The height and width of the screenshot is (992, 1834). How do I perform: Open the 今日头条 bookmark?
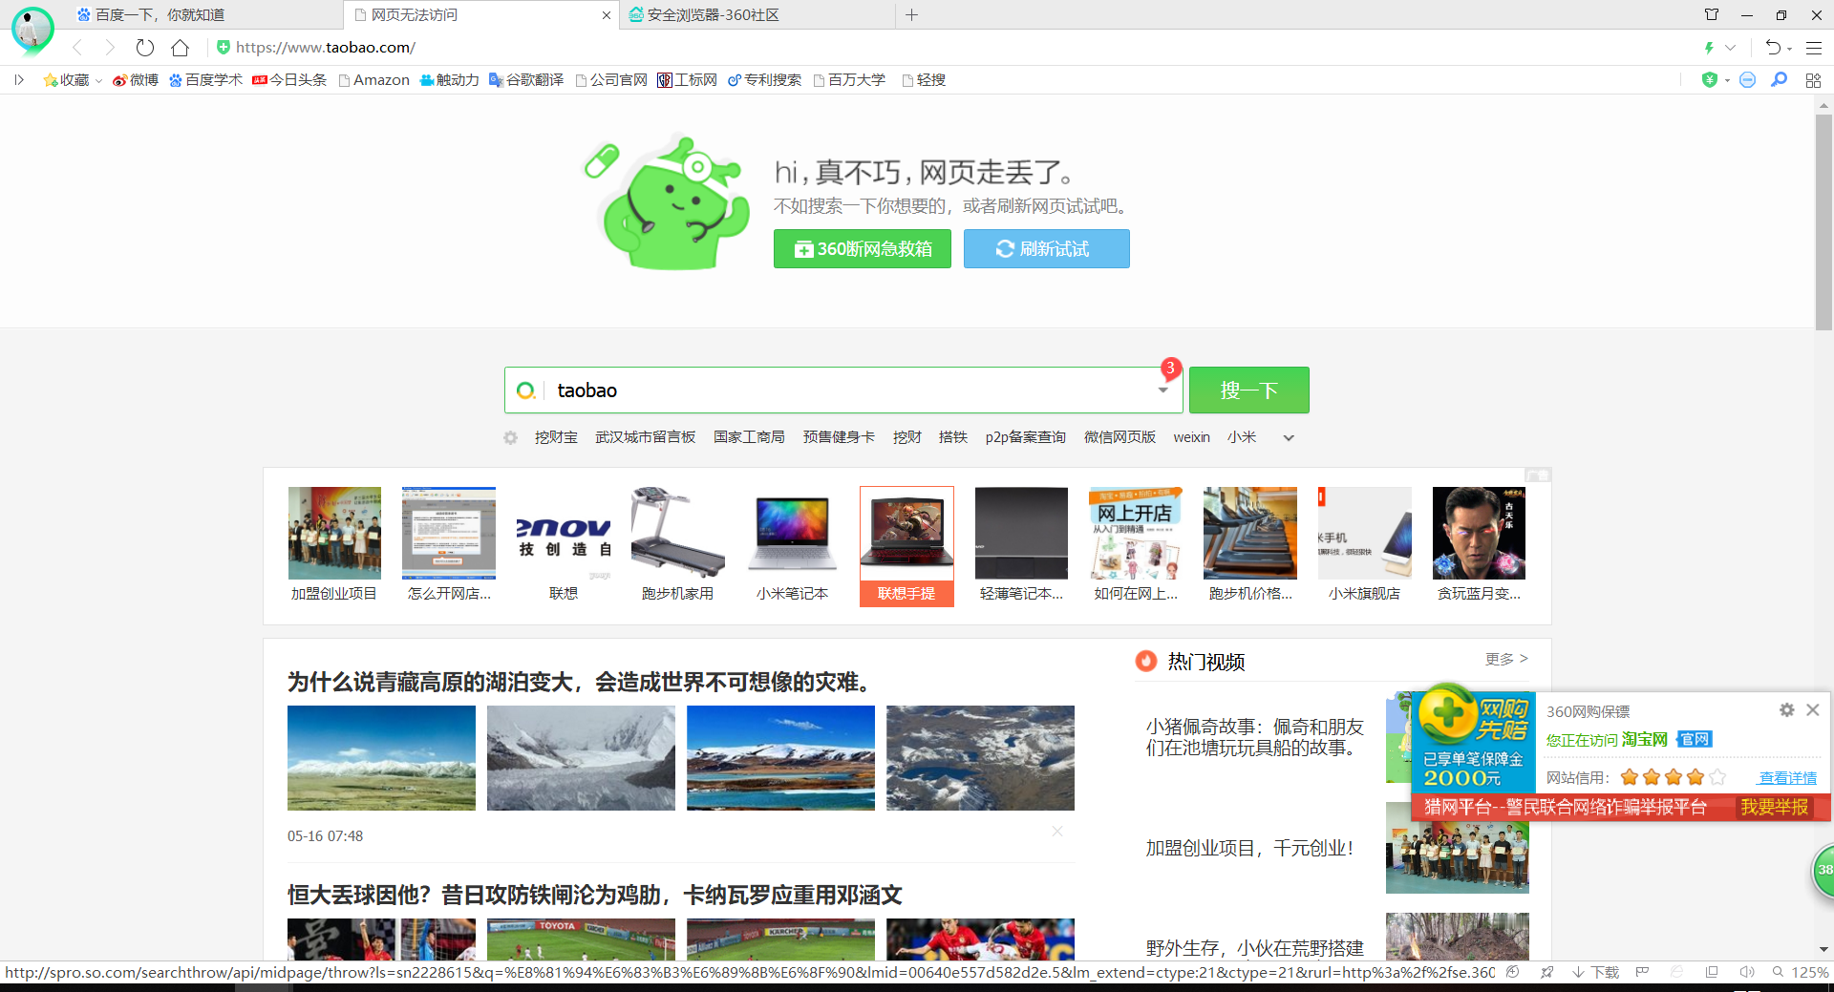point(289,80)
